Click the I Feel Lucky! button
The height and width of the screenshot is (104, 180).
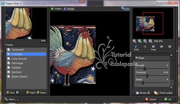[x=163, y=93]
